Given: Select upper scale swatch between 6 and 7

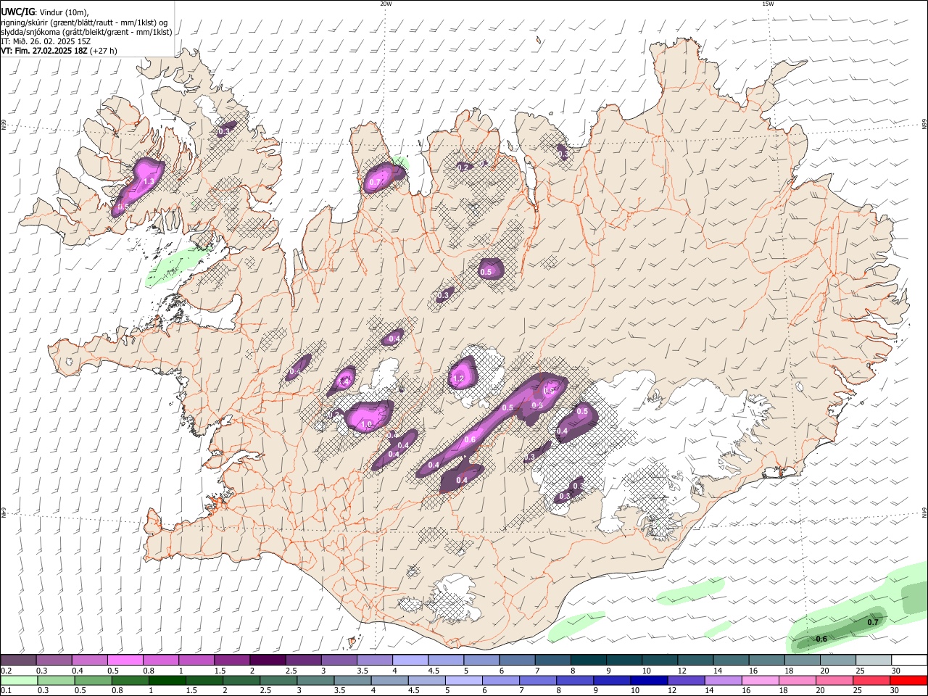Looking at the screenshot, I should [x=516, y=660].
